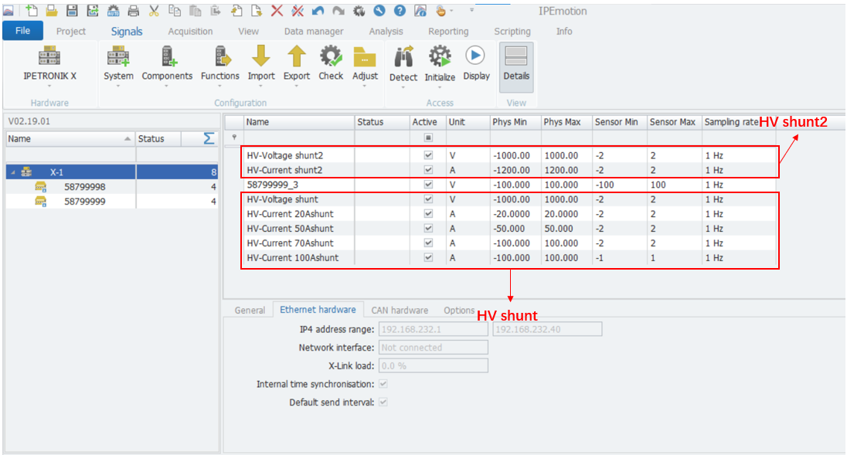Click the Import arrow icon
Viewport: 847px width, 455px height.
pyautogui.click(x=261, y=56)
